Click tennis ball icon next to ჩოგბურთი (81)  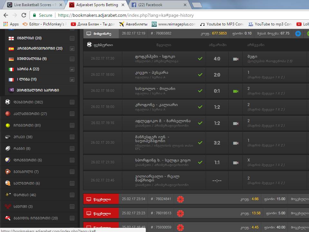coord(8,125)
